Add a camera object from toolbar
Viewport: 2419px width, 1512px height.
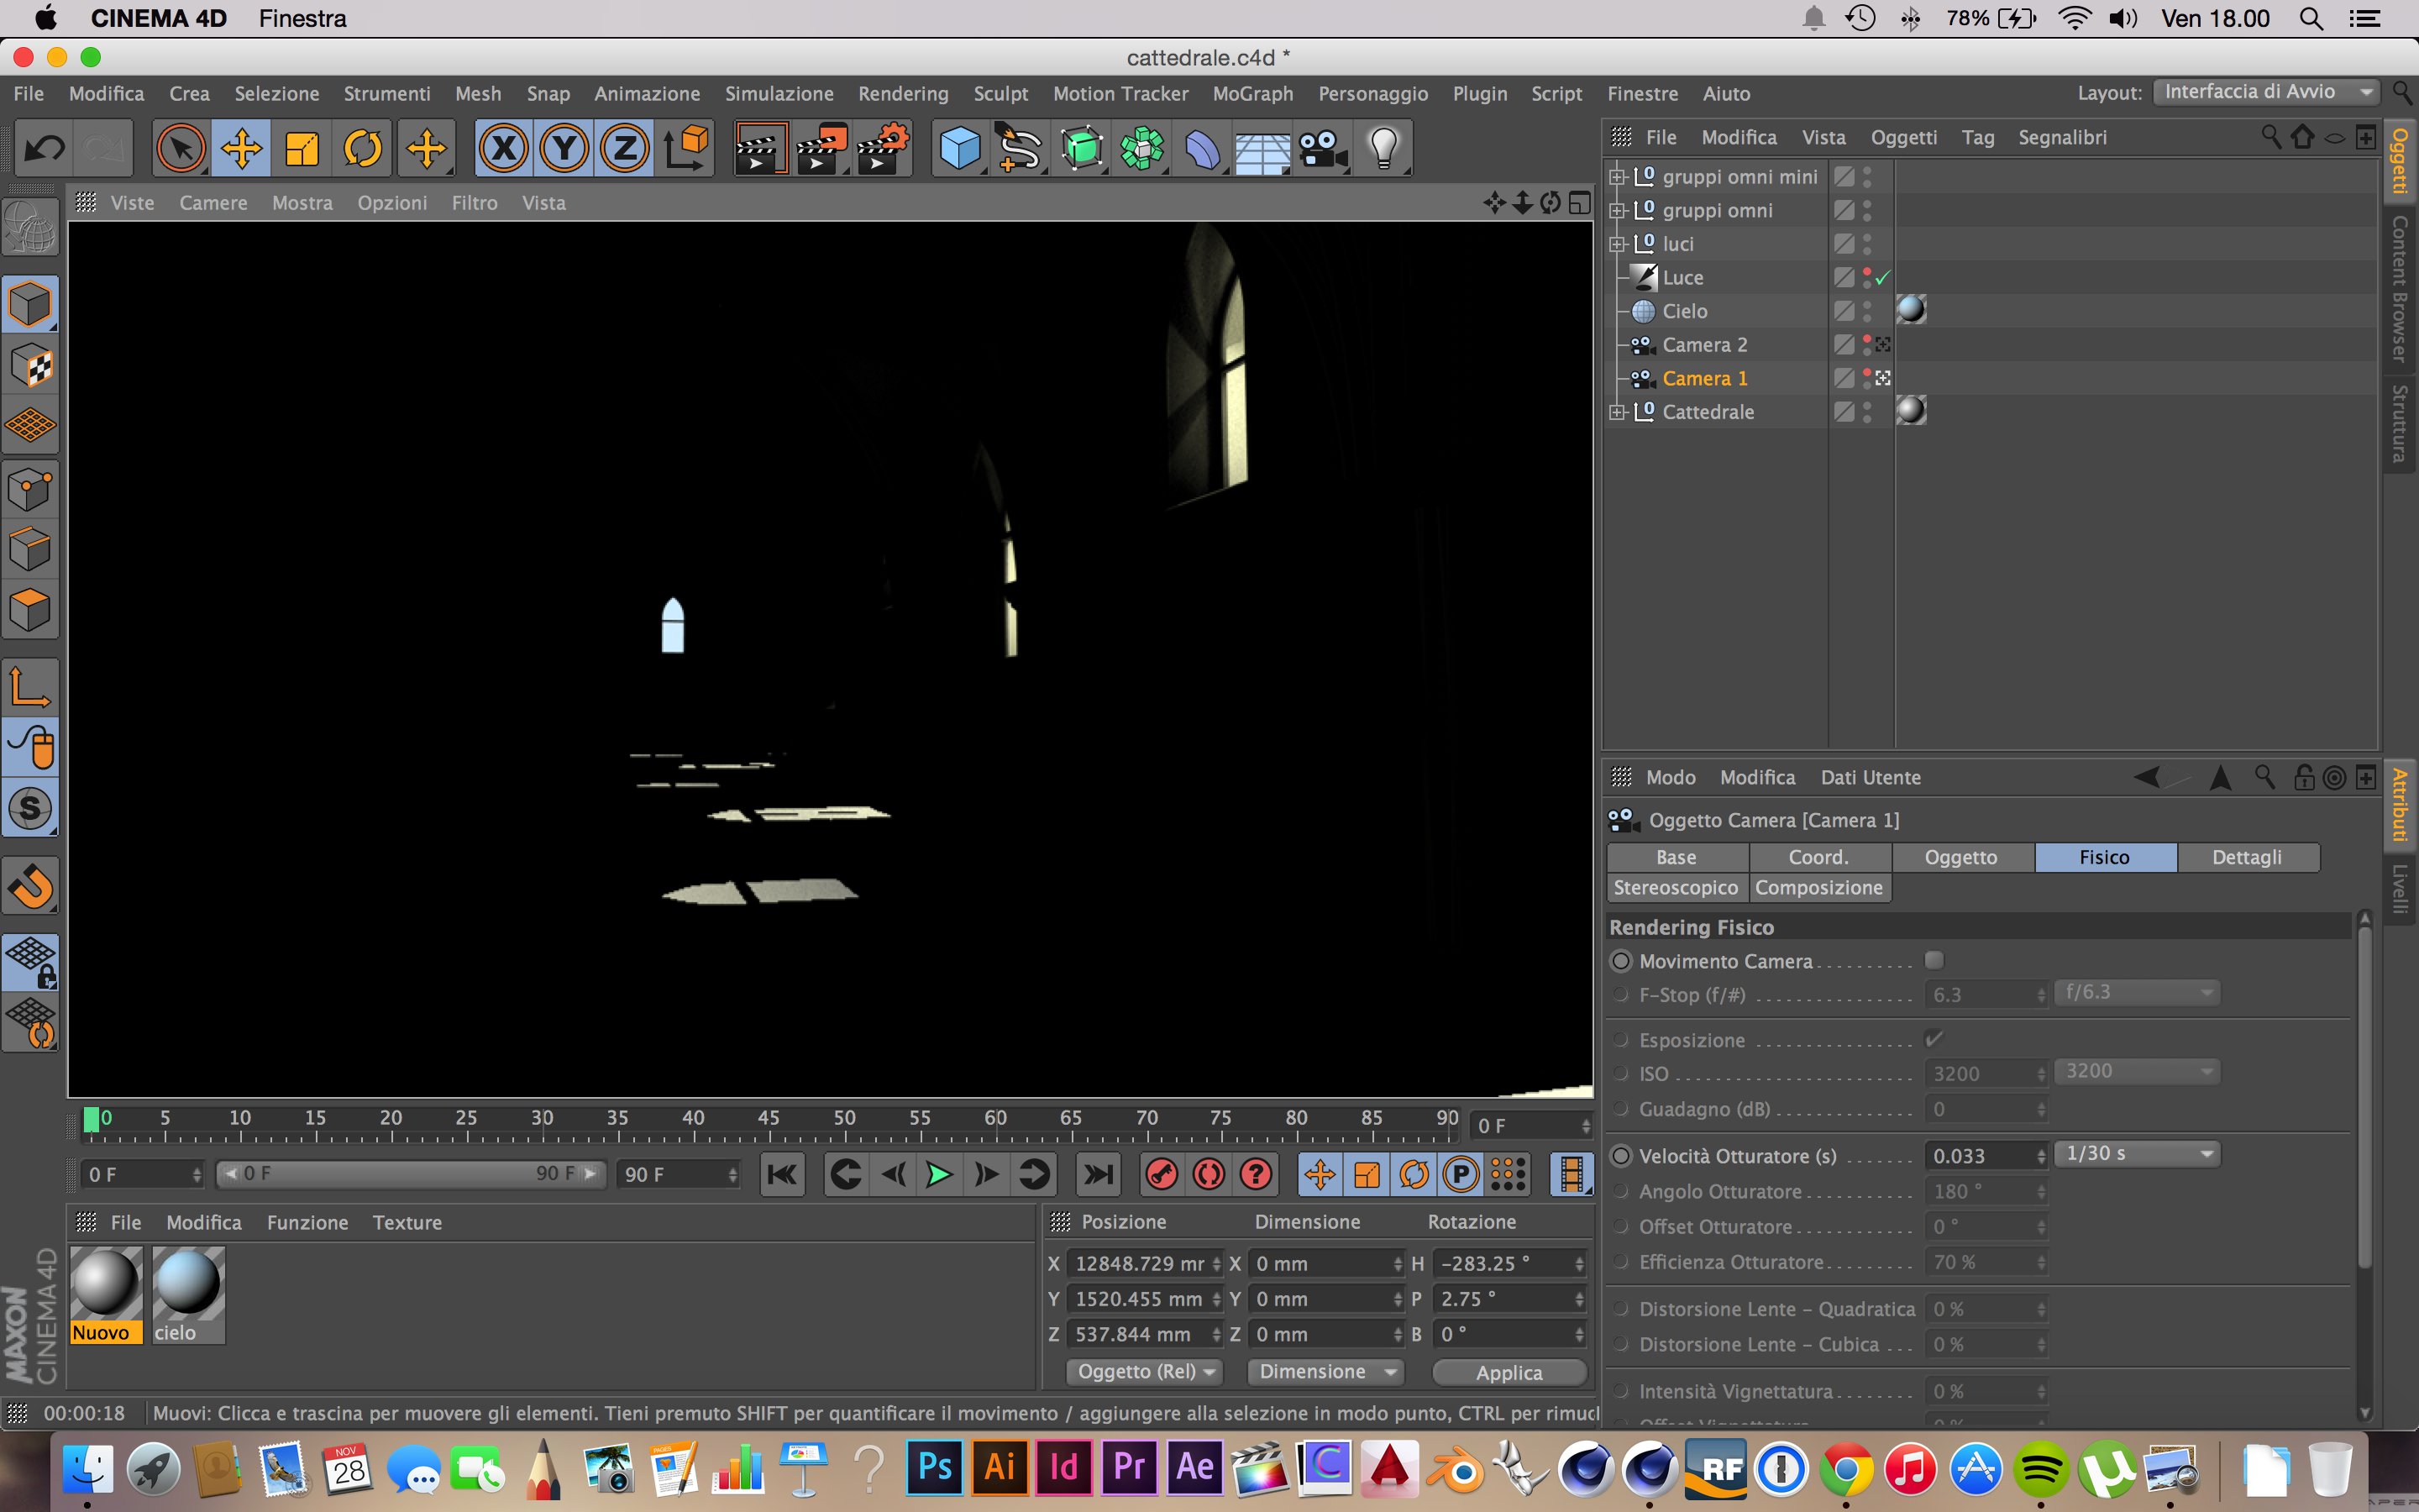[1324, 149]
